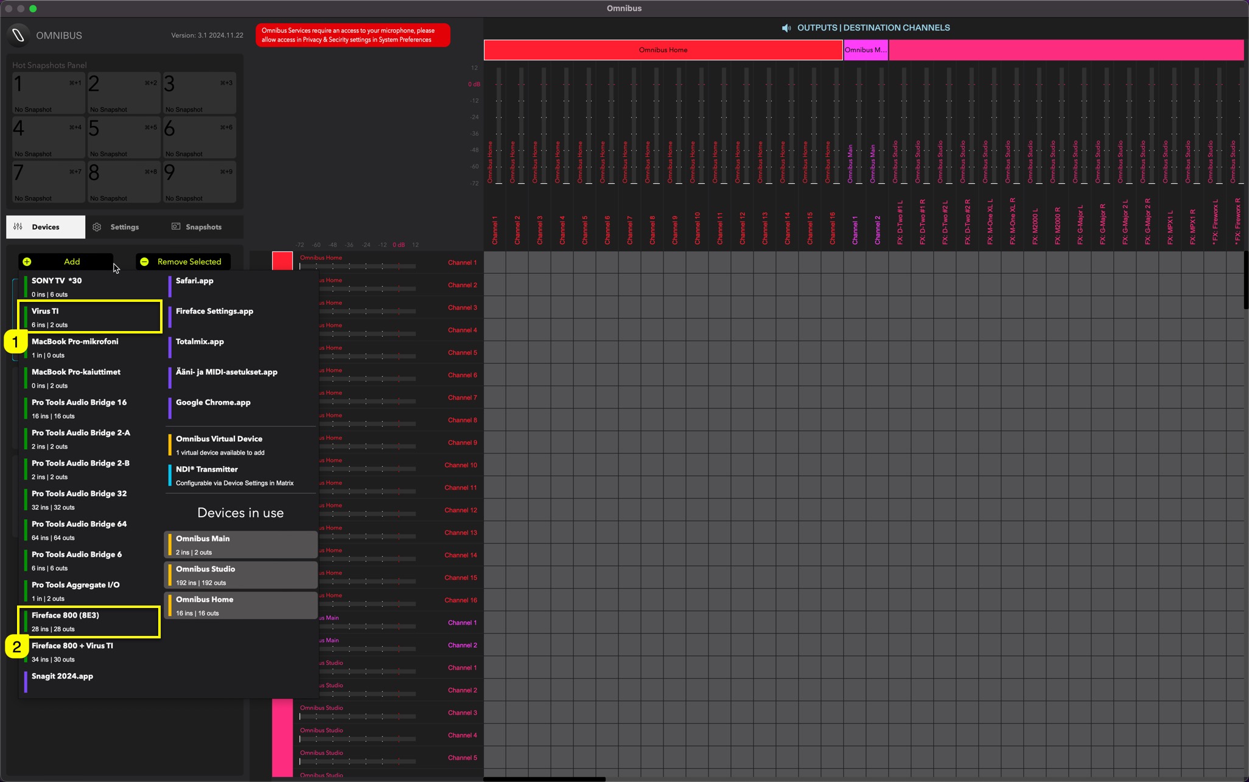The image size is (1249, 782).
Task: Click the green plus Add icon
Action: (x=27, y=262)
